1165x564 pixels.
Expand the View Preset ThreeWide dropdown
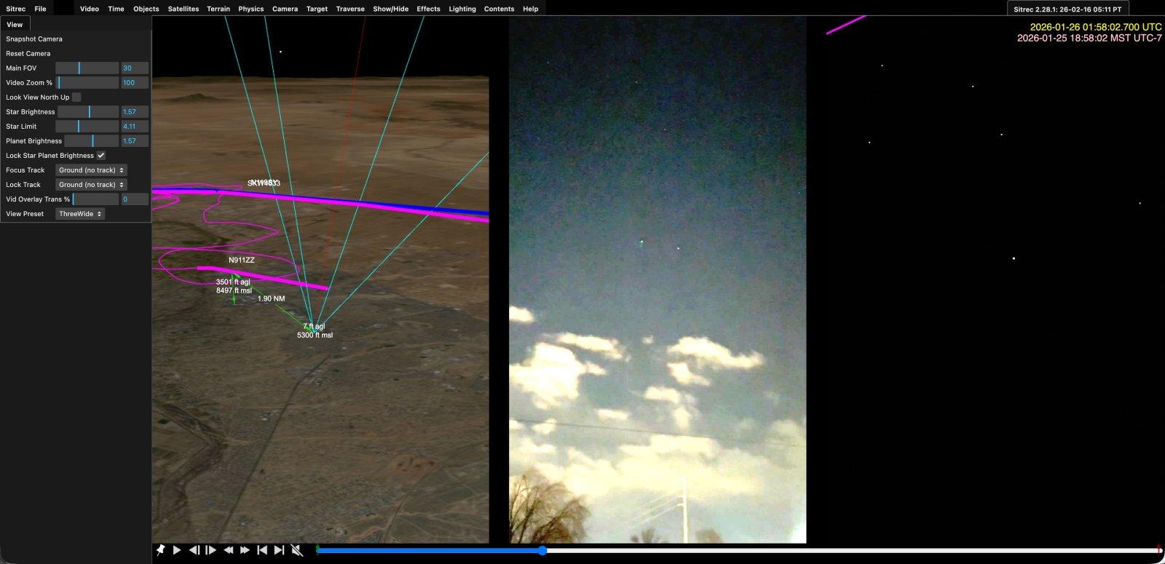(x=80, y=214)
